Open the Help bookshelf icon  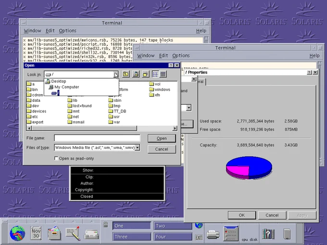268,234
